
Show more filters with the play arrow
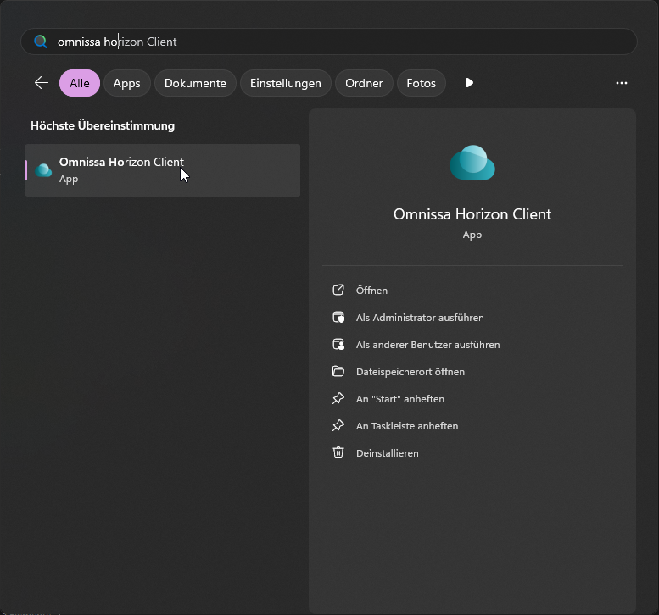click(x=469, y=83)
